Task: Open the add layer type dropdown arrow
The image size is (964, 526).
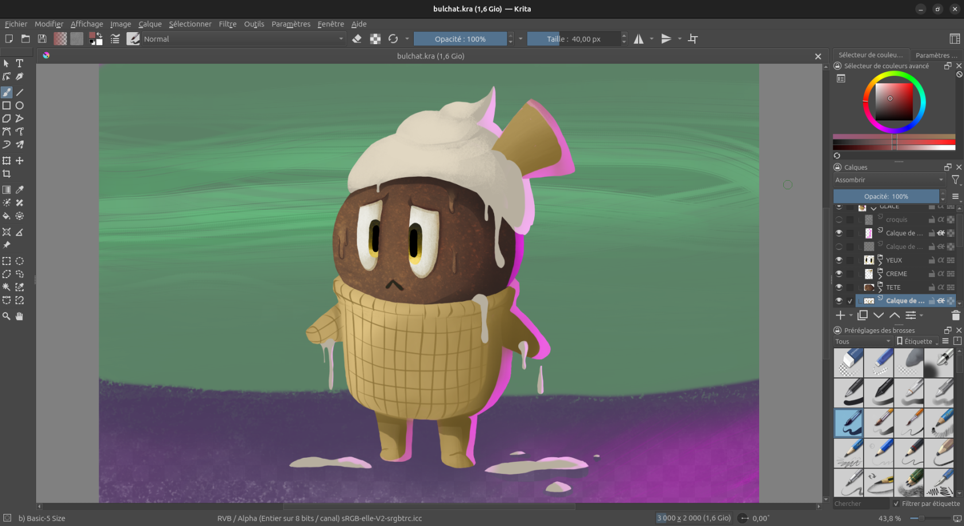Action: tap(851, 315)
